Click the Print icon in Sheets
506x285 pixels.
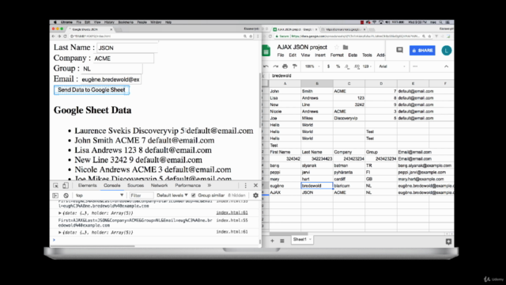(285, 66)
